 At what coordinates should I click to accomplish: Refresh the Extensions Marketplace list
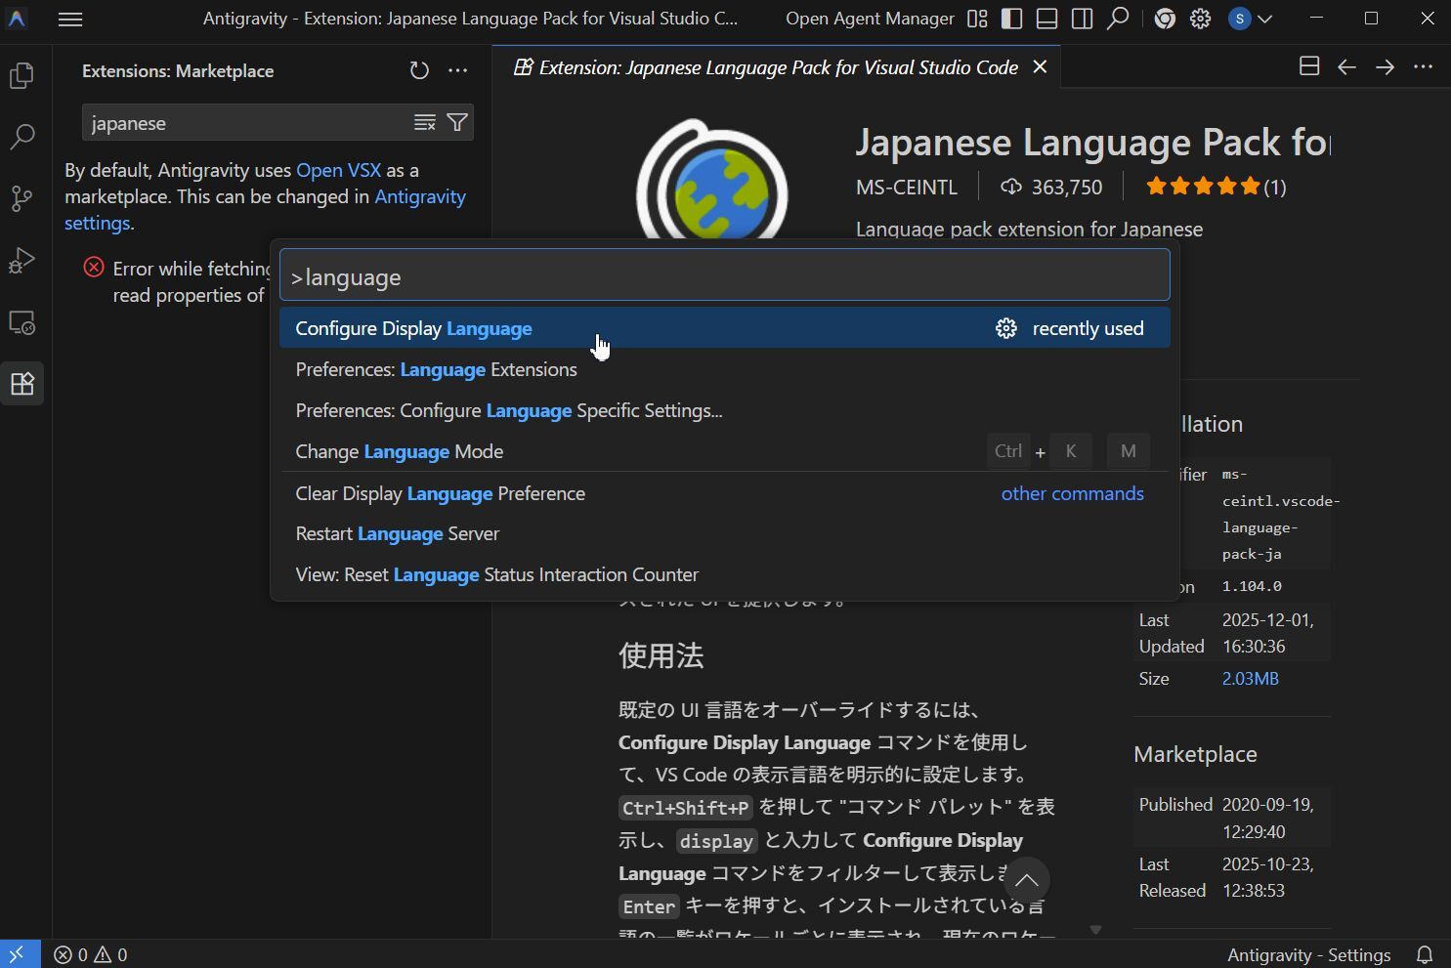pyautogui.click(x=419, y=70)
